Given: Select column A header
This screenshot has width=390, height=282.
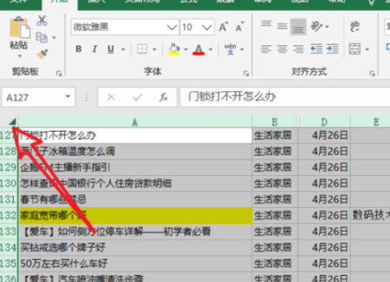Looking at the screenshot, I should (135, 122).
